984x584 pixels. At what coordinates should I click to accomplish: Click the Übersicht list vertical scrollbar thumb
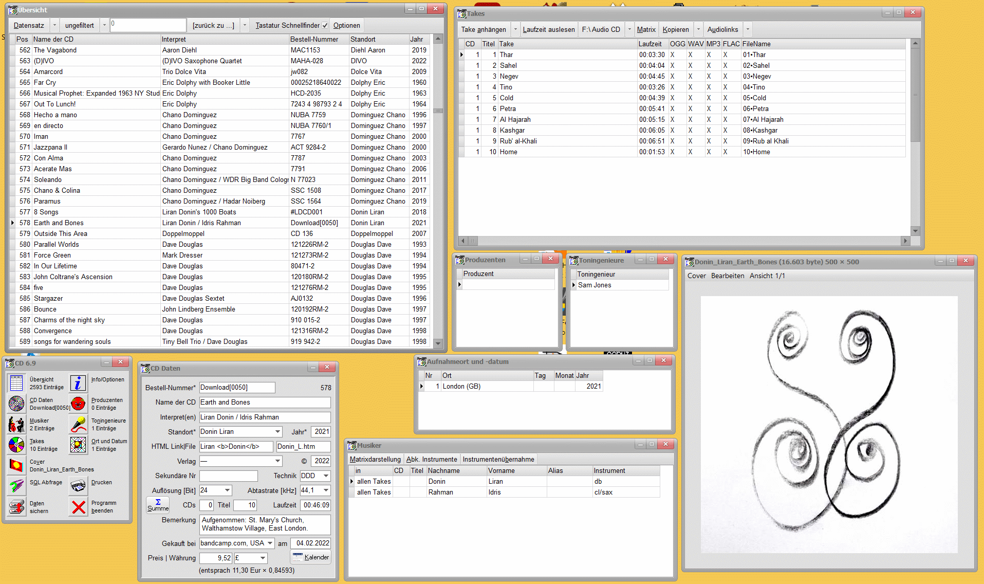[x=438, y=111]
